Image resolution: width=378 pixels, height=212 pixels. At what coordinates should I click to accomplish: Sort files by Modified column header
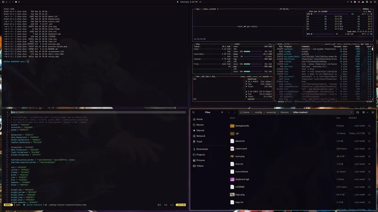tap(352, 118)
